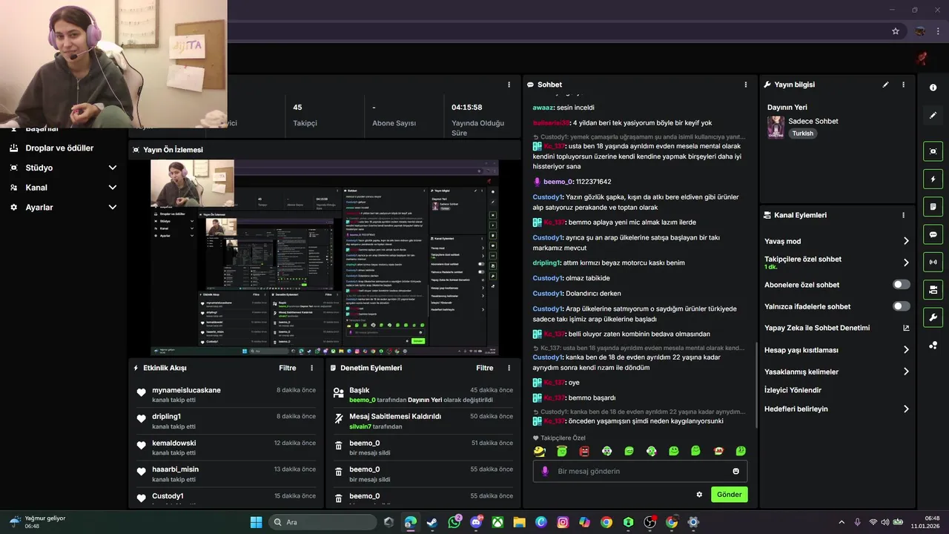This screenshot has width=949, height=534.
Task: Open Yapay Zeka ile Sohbet Denetimi link
Action: click(x=838, y=328)
